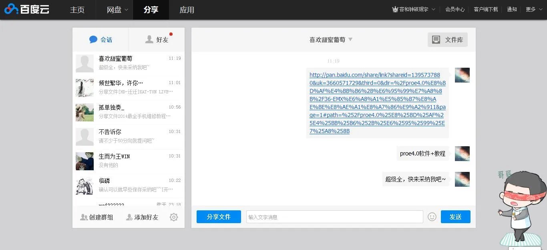This screenshot has height=250, width=547.
Task: Open the 文件库 file library panel
Action: 447,39
